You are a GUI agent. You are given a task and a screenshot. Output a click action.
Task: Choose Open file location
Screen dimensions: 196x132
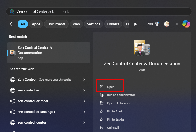[119, 103]
